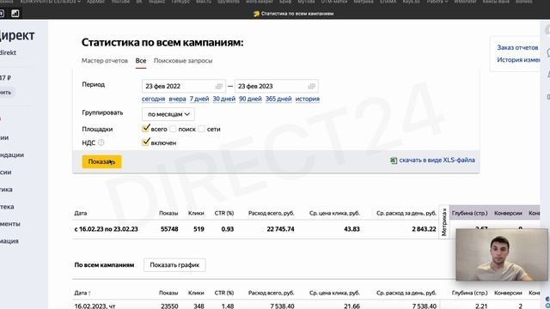Set period to 'вчера'

[x=177, y=99]
